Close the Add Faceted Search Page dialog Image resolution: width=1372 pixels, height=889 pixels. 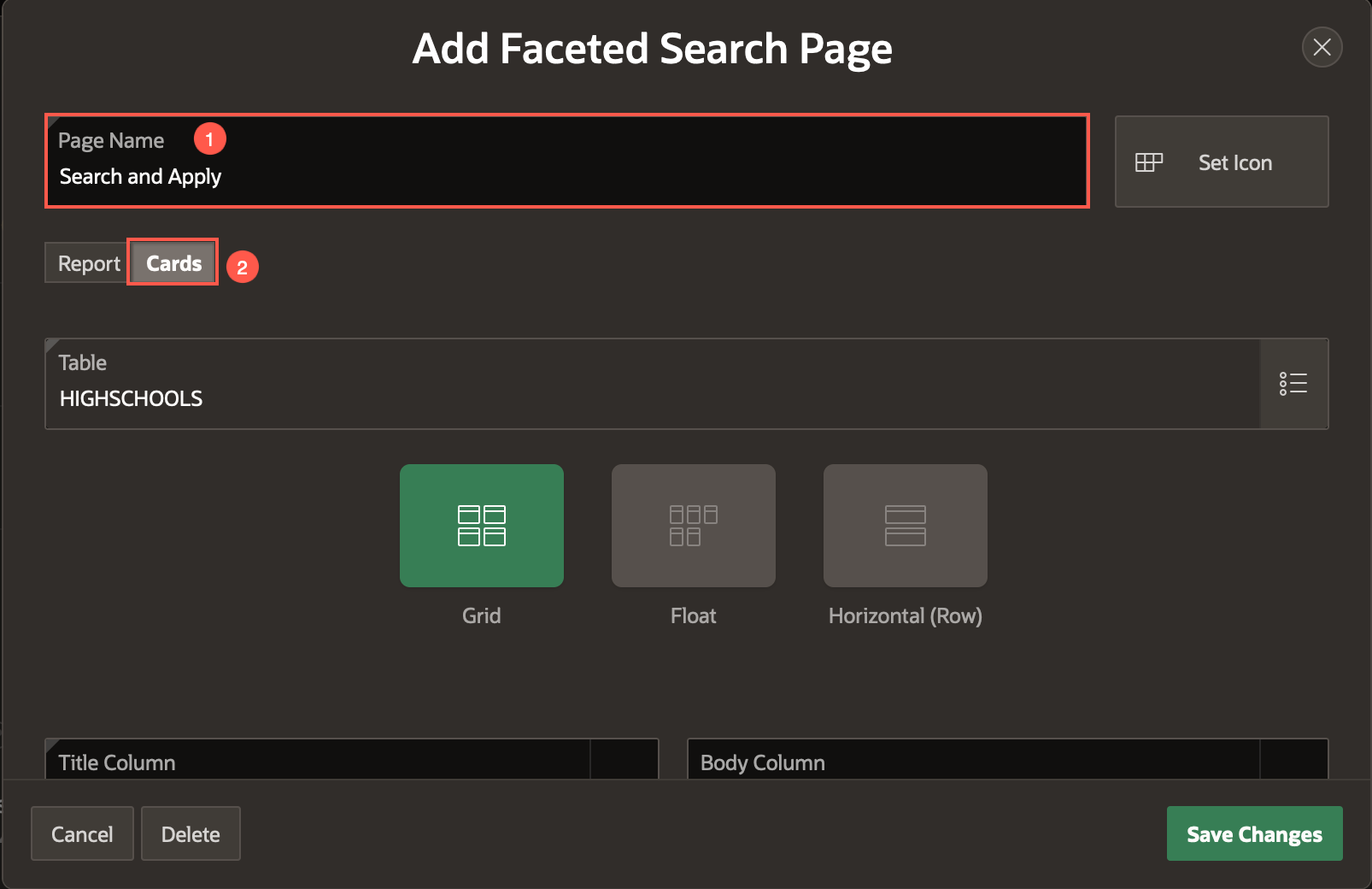(x=1322, y=47)
